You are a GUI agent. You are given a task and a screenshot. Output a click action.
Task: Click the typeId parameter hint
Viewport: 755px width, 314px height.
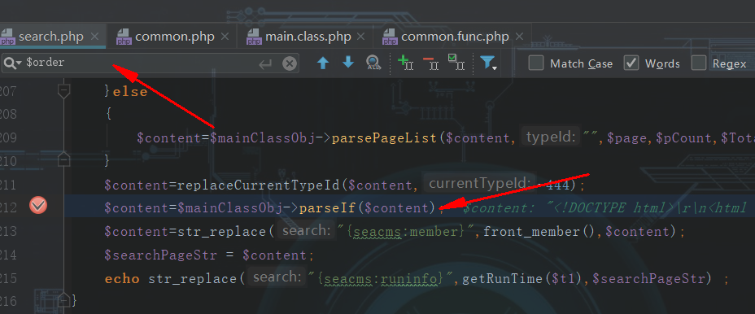tap(550, 137)
